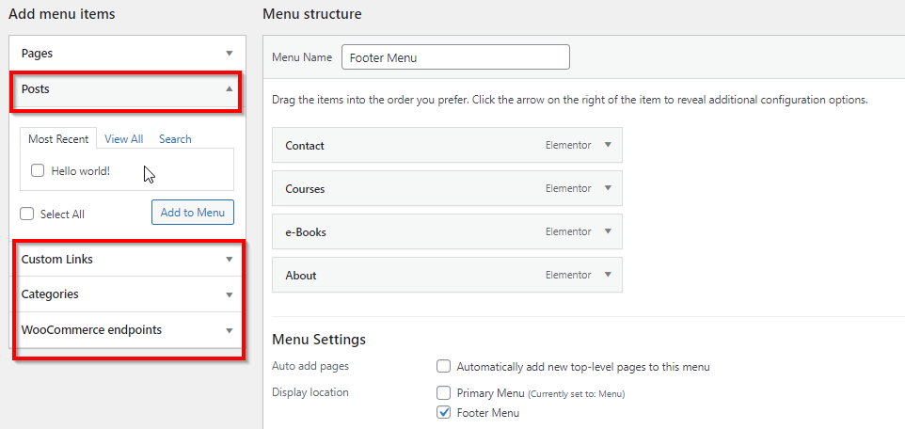The image size is (905, 429).
Task: Click the Menu Name input field
Action: tap(455, 57)
